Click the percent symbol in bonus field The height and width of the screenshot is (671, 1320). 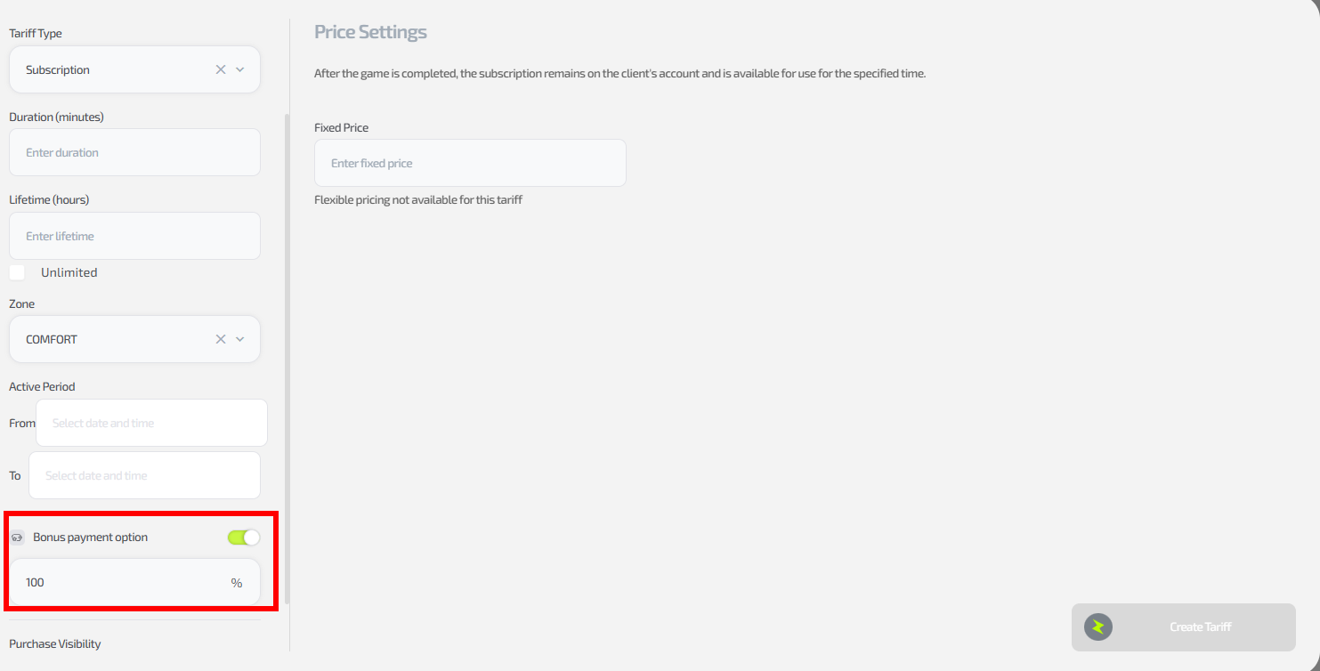click(x=237, y=583)
